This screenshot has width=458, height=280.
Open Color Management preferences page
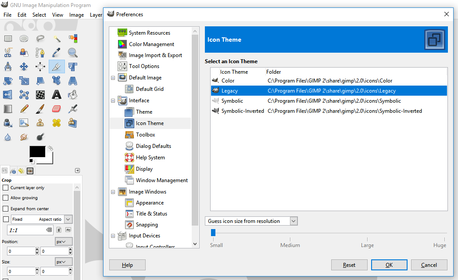[151, 44]
